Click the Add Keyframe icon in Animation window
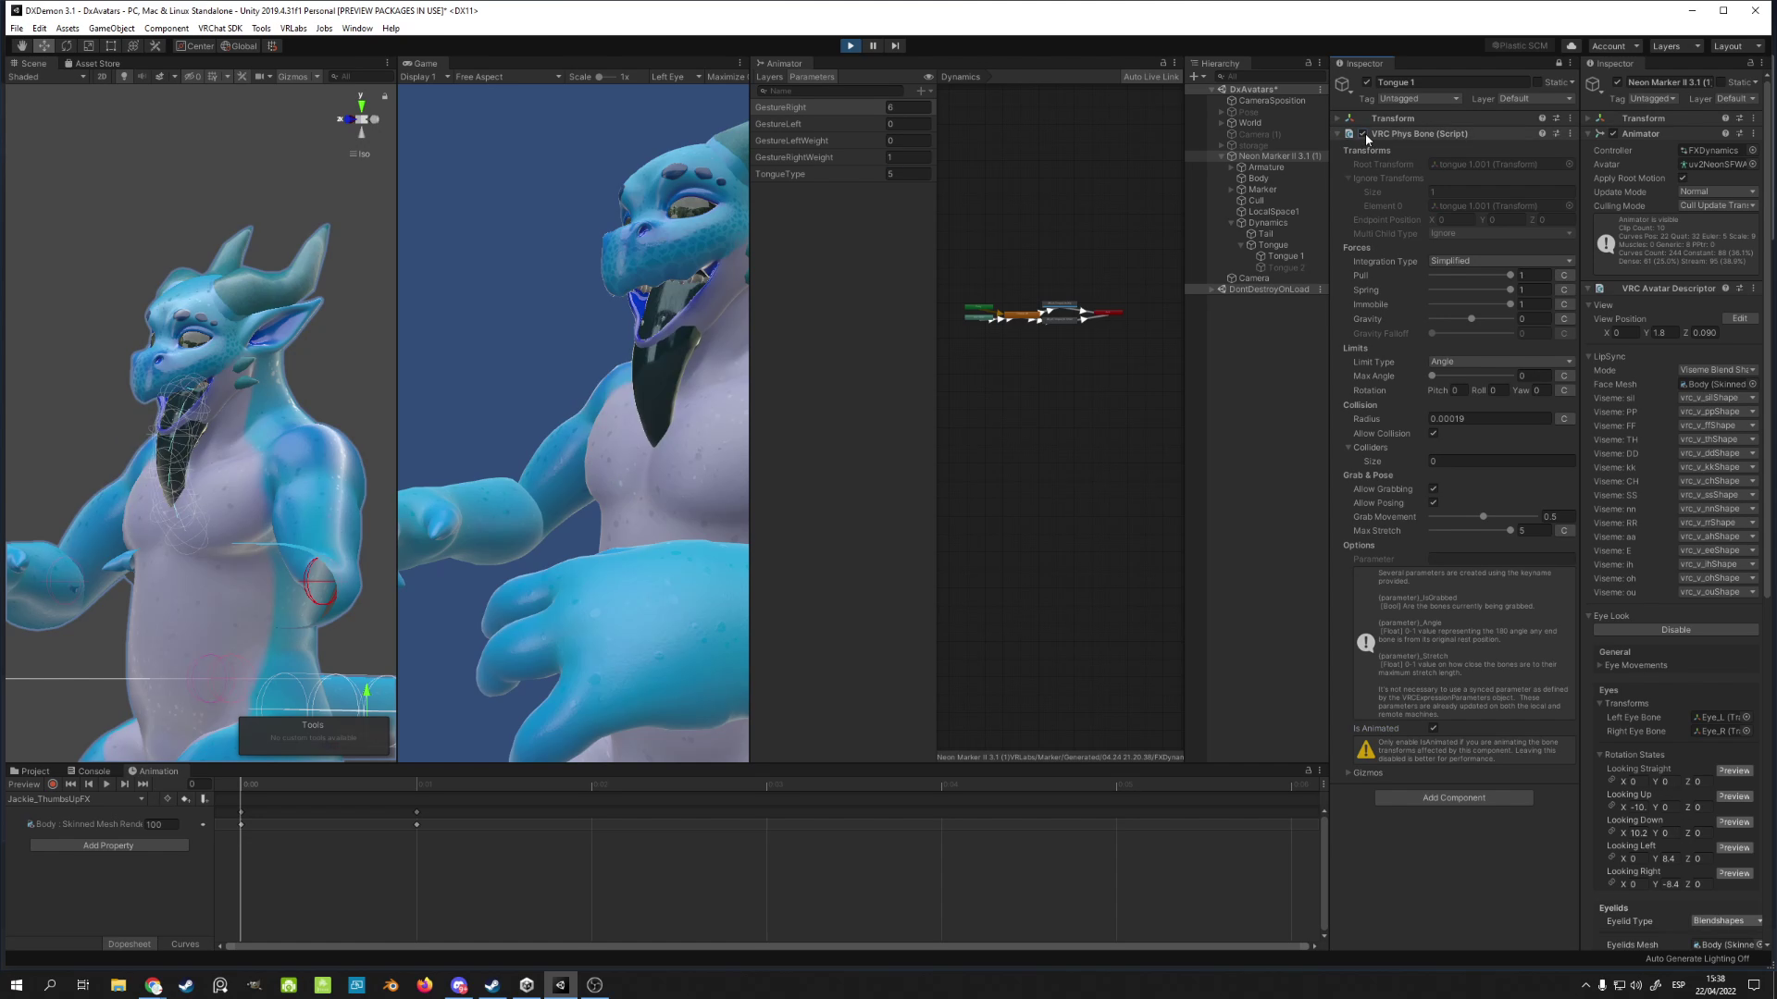 [x=185, y=799]
